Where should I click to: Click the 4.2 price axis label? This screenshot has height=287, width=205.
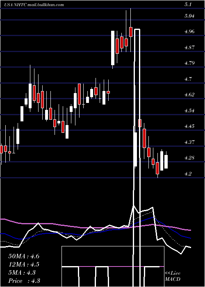[188, 174]
